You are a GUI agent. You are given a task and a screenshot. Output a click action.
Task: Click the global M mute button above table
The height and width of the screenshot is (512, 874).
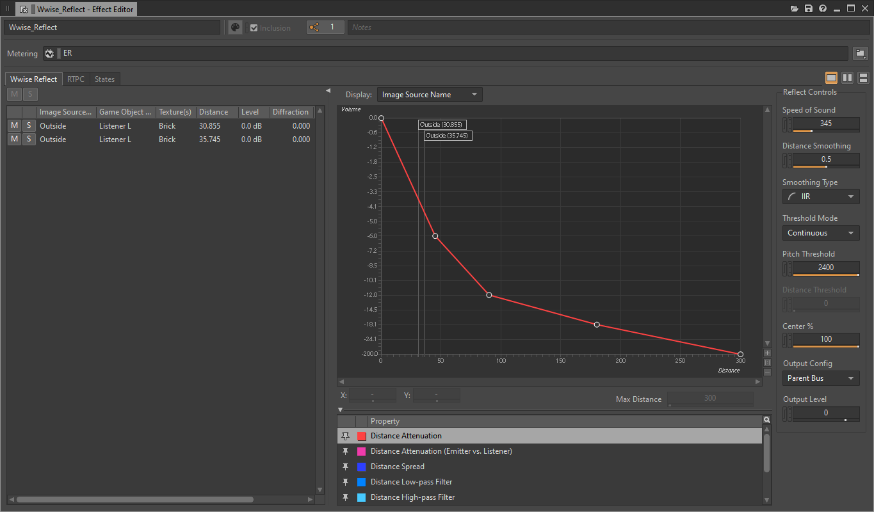pos(14,95)
